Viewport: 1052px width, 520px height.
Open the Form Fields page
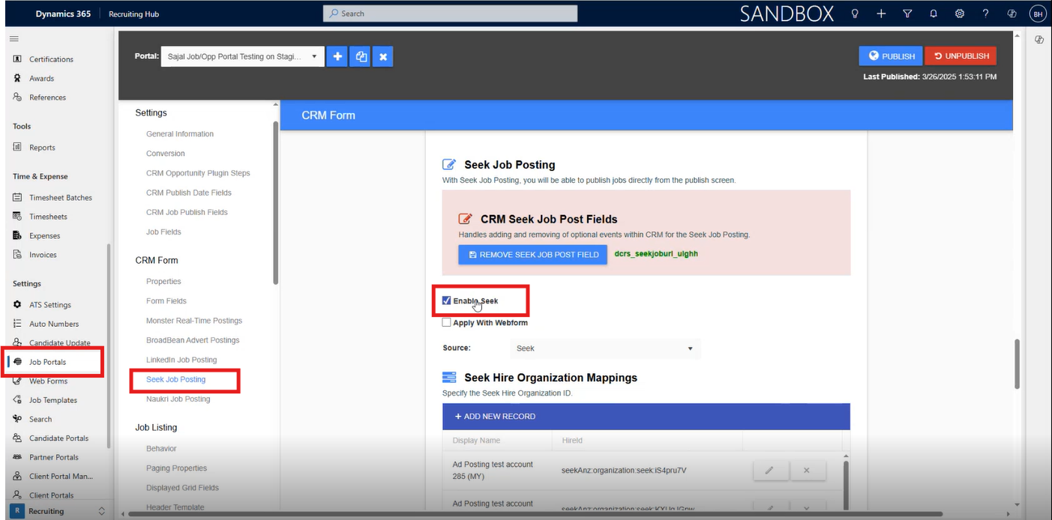tap(166, 300)
